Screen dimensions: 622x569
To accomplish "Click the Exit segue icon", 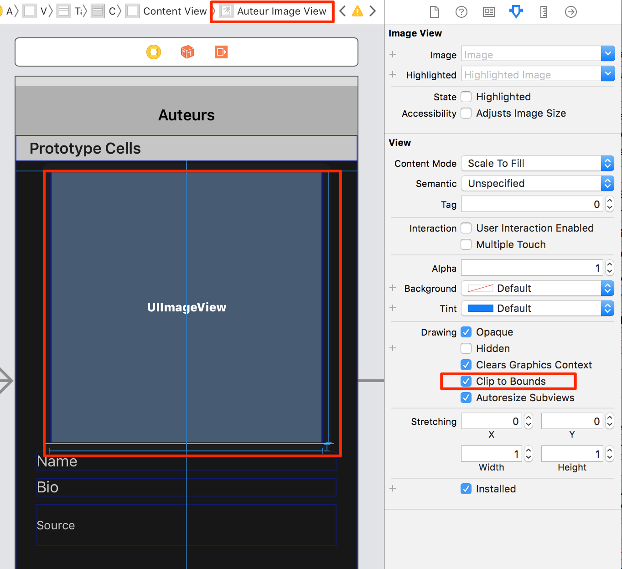I will 221,52.
